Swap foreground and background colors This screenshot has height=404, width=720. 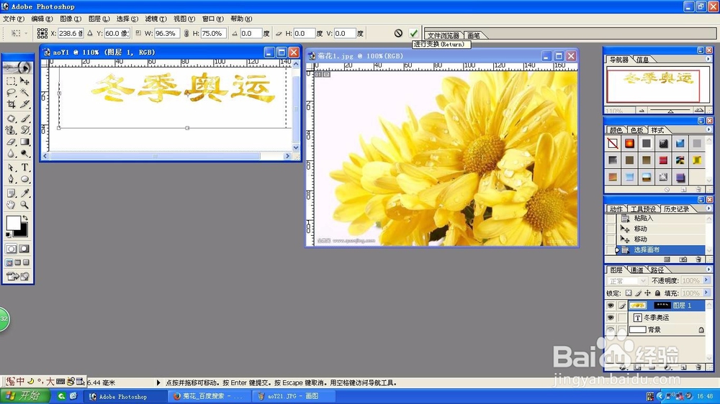(x=25, y=218)
